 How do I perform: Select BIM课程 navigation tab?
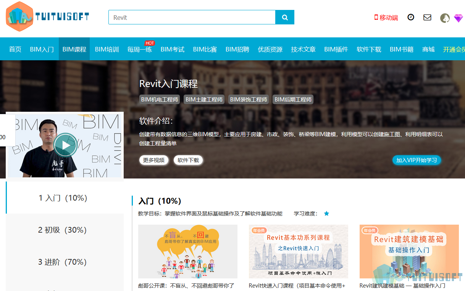pyautogui.click(x=74, y=49)
